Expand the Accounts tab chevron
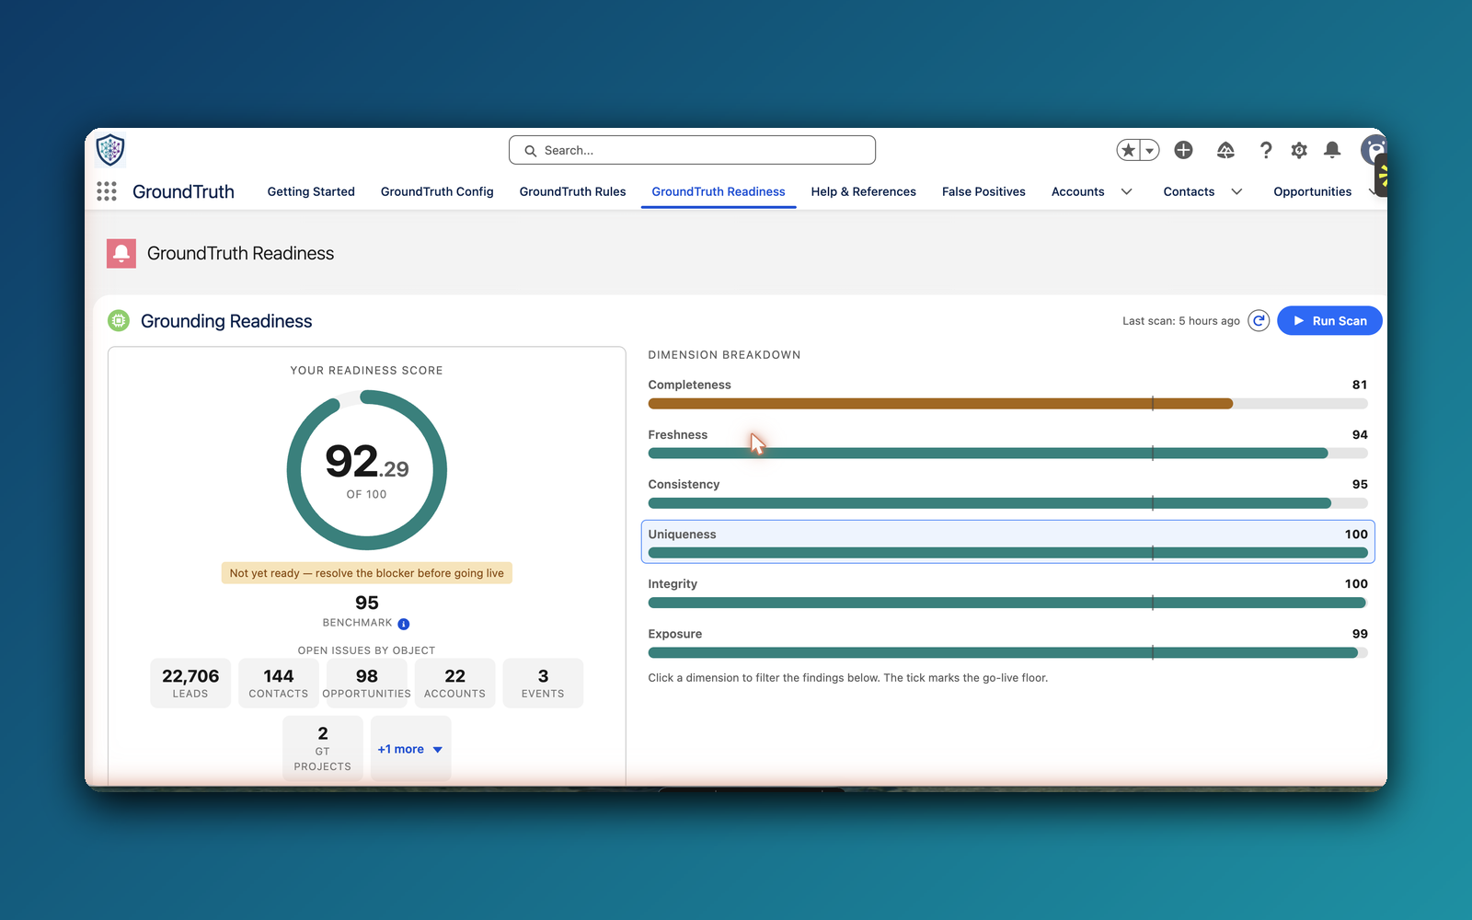The width and height of the screenshot is (1472, 920). pos(1126,191)
